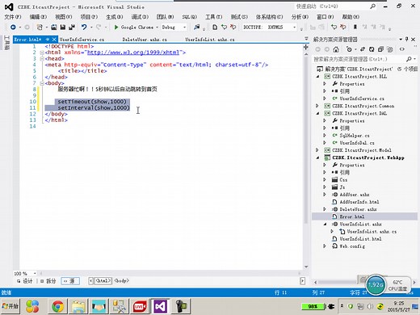Click the Home icon in Solution Explorer
The image size is (420, 315).
coord(336,49)
